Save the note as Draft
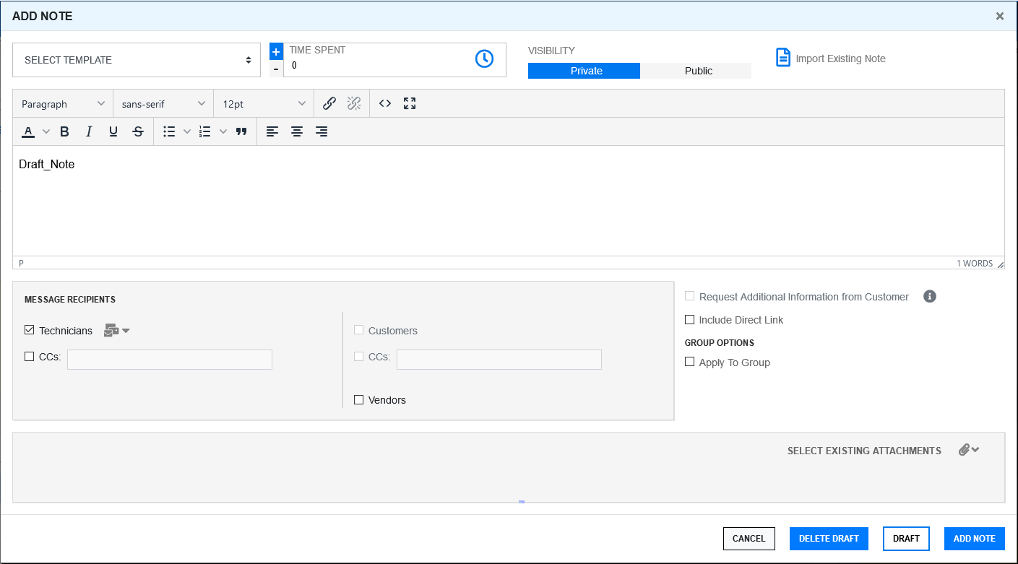 pos(906,539)
